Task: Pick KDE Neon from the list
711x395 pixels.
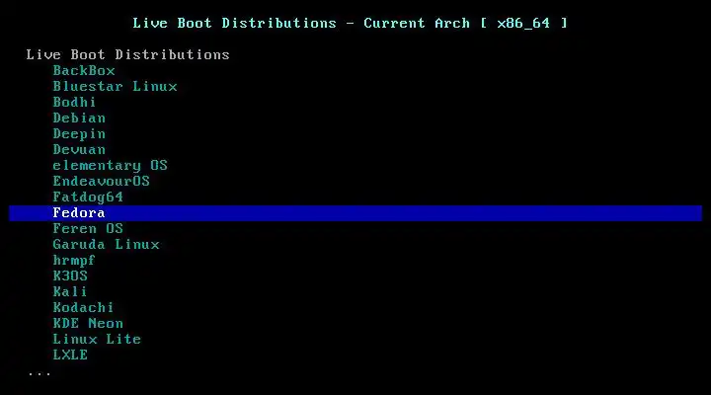Action: click(88, 324)
